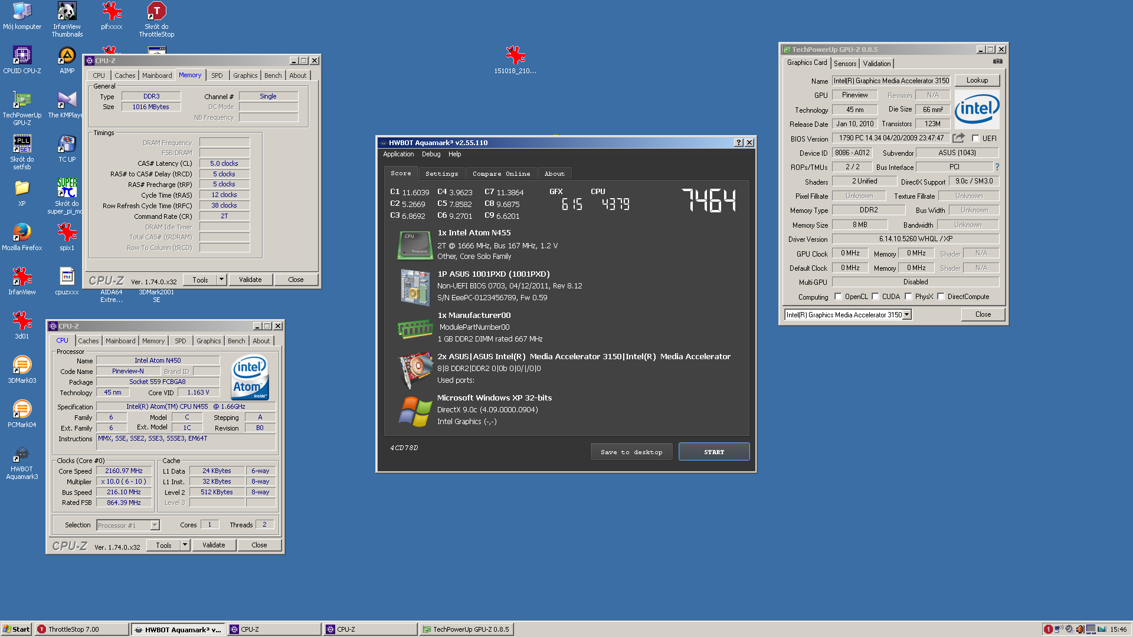1133x637 pixels.
Task: Click the bus interface question mark in GPU-Z
Action: [x=997, y=167]
